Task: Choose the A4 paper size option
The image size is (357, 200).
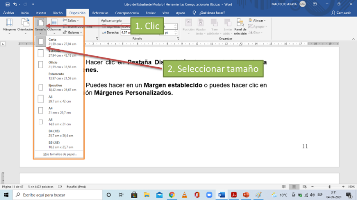Action: [59, 110]
